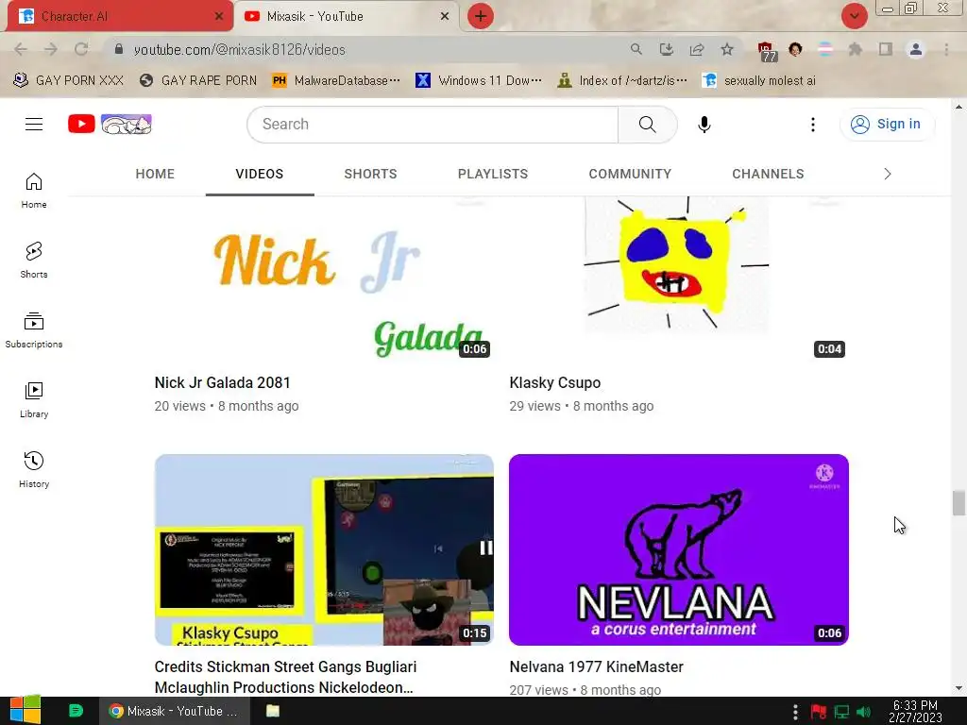Open MalwareDatabase bookmark

pos(336,81)
